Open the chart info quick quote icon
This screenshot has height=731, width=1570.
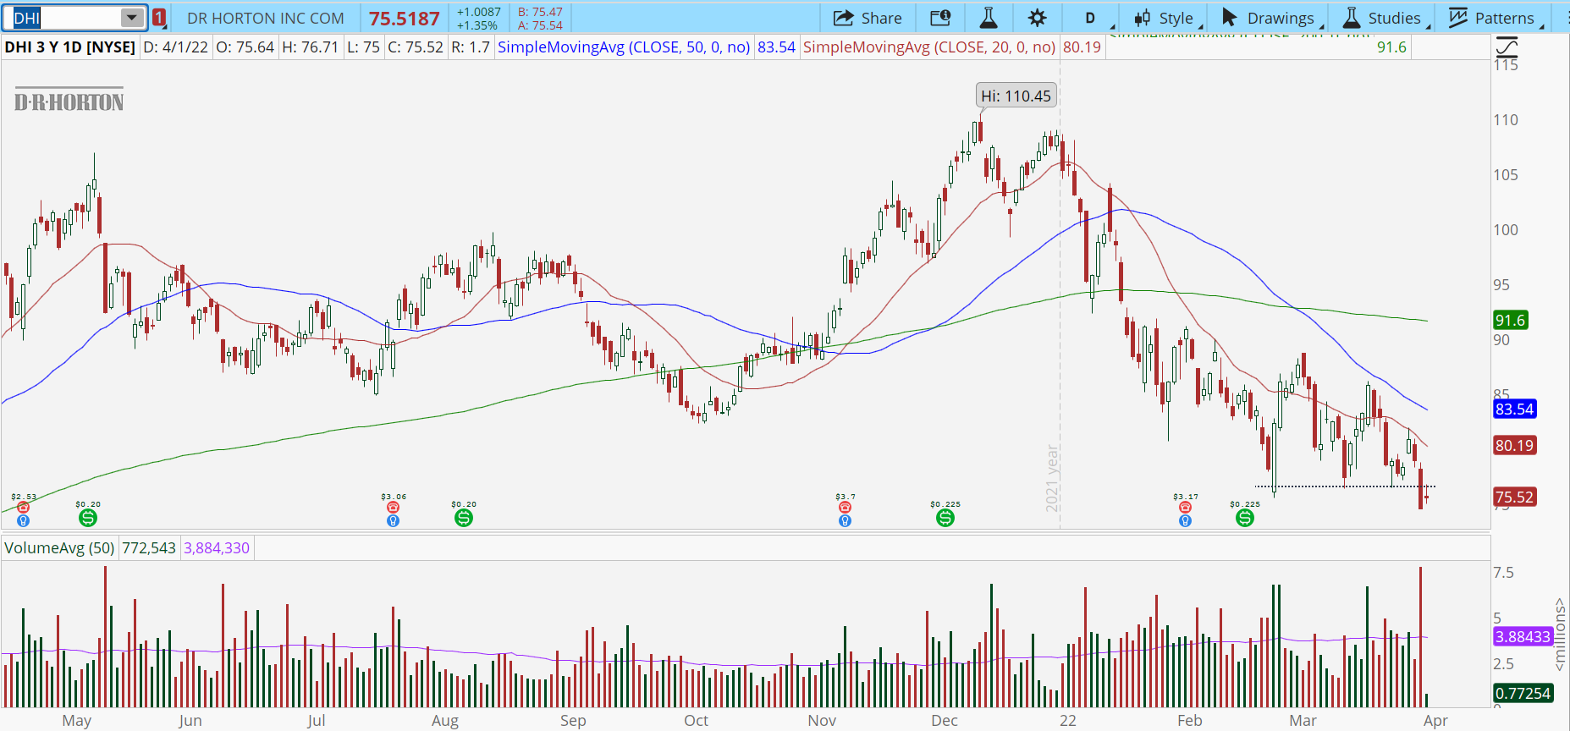click(940, 18)
